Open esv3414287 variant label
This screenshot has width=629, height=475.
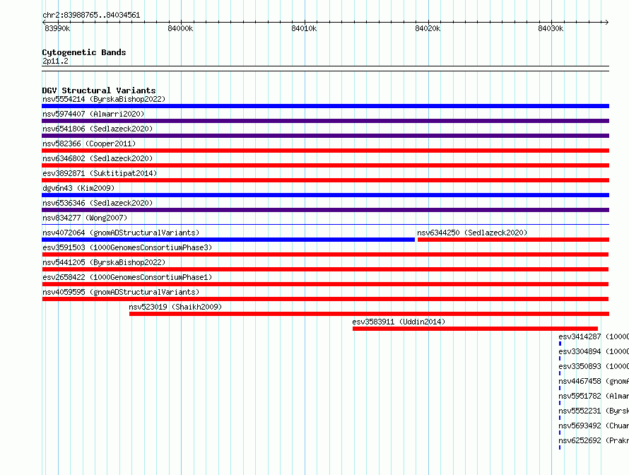[594, 336]
